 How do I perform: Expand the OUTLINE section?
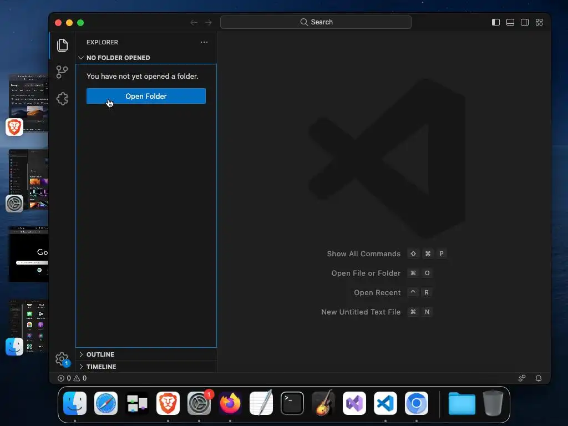click(146, 354)
